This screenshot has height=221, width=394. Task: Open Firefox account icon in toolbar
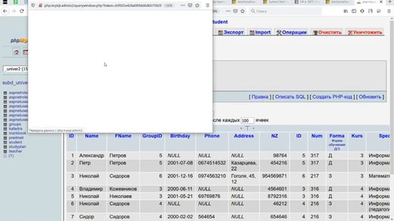tap(362, 11)
